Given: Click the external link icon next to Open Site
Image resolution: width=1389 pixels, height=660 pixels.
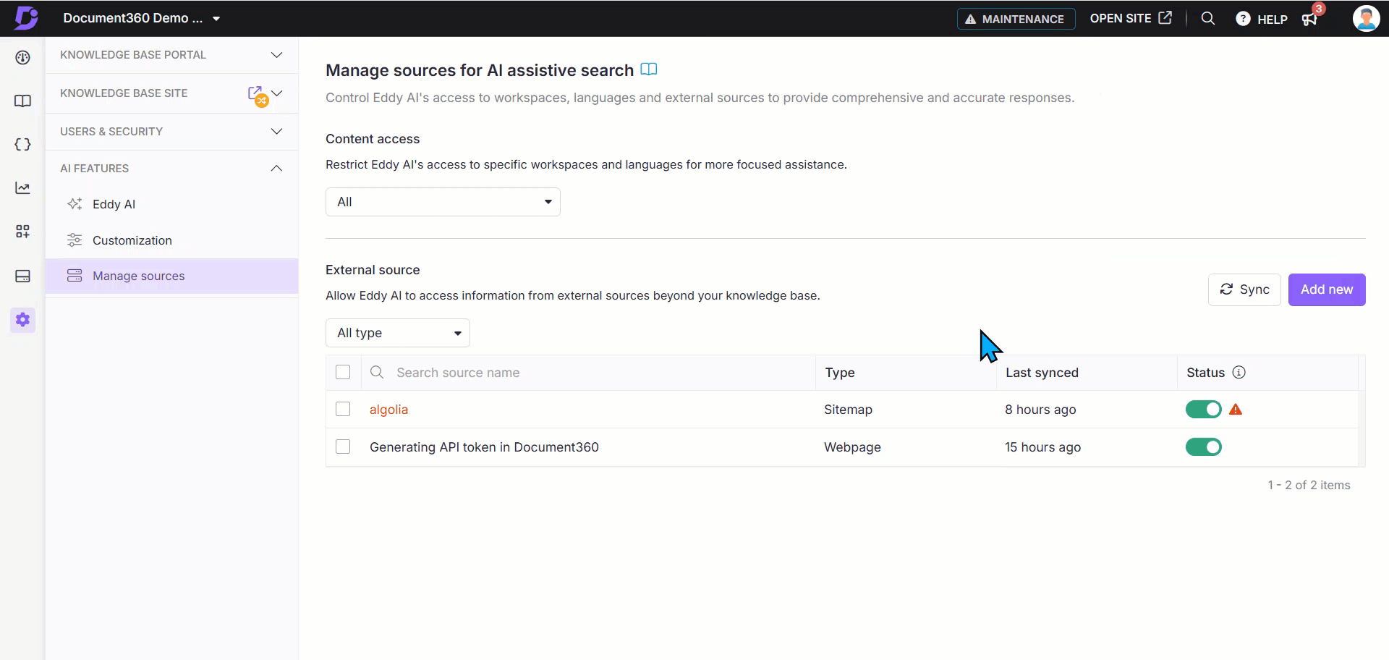Looking at the screenshot, I should 1165,18.
